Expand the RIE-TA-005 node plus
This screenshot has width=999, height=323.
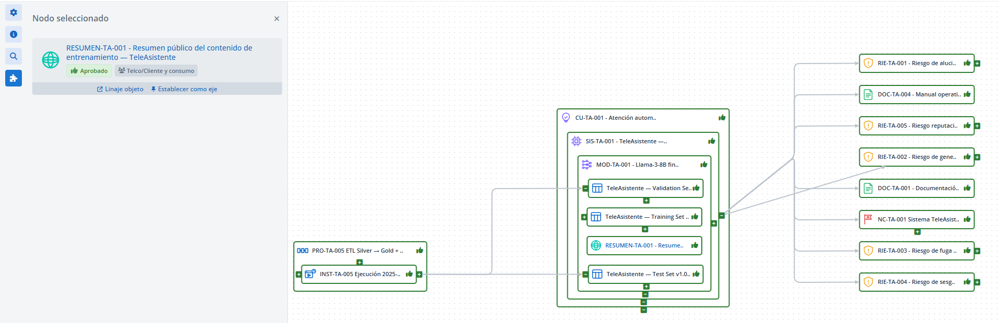(x=977, y=126)
